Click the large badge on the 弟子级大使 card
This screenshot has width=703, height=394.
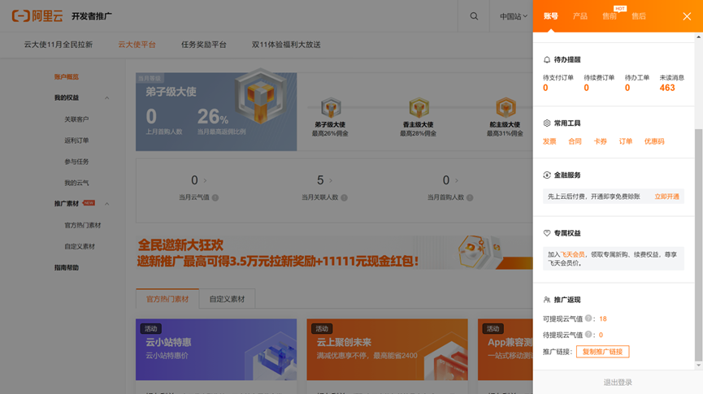click(x=261, y=96)
